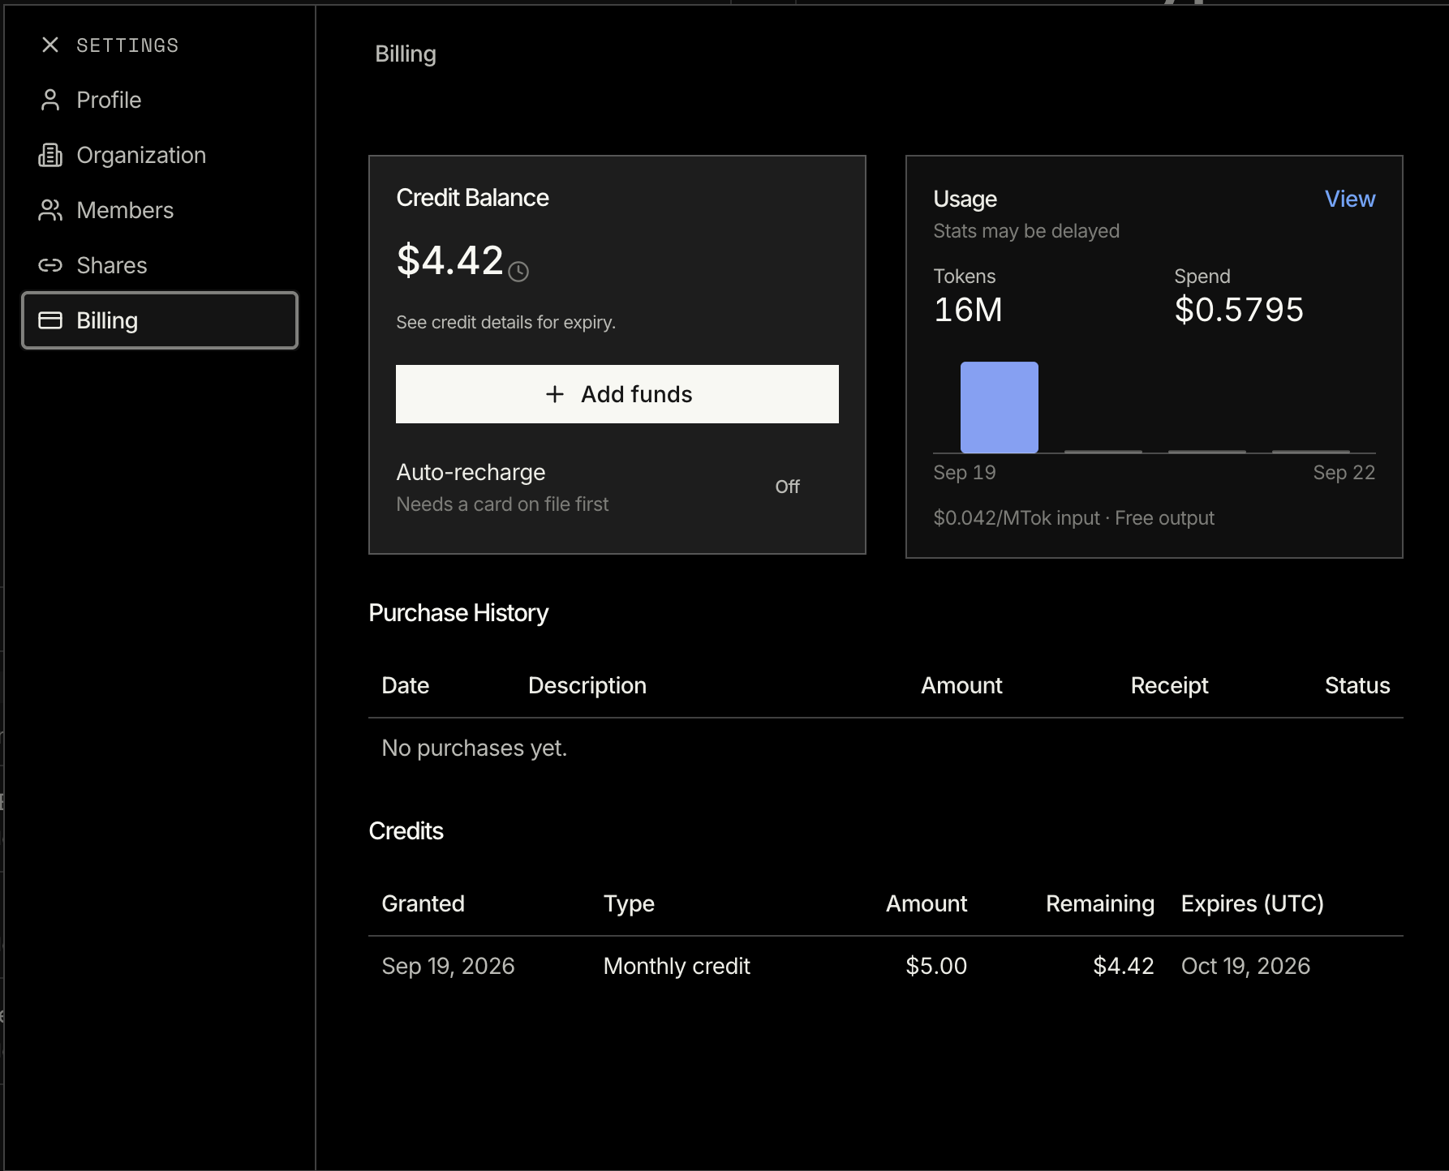Screen dimensions: 1449x1171
Task: Click the Billing credit card icon
Action: [50, 320]
